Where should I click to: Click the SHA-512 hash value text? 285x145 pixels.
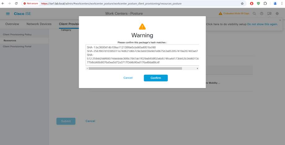point(143,60)
